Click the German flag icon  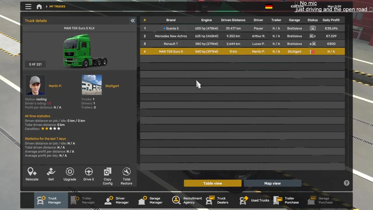pyautogui.click(x=269, y=6)
